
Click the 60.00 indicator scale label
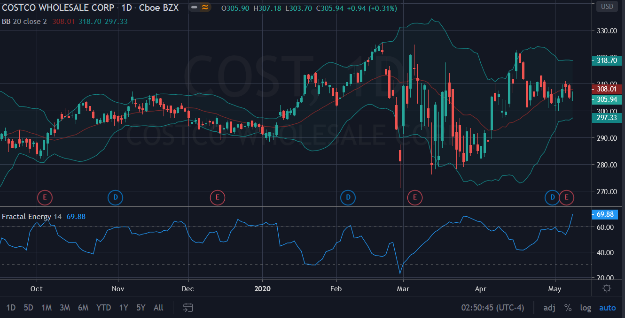click(x=605, y=227)
